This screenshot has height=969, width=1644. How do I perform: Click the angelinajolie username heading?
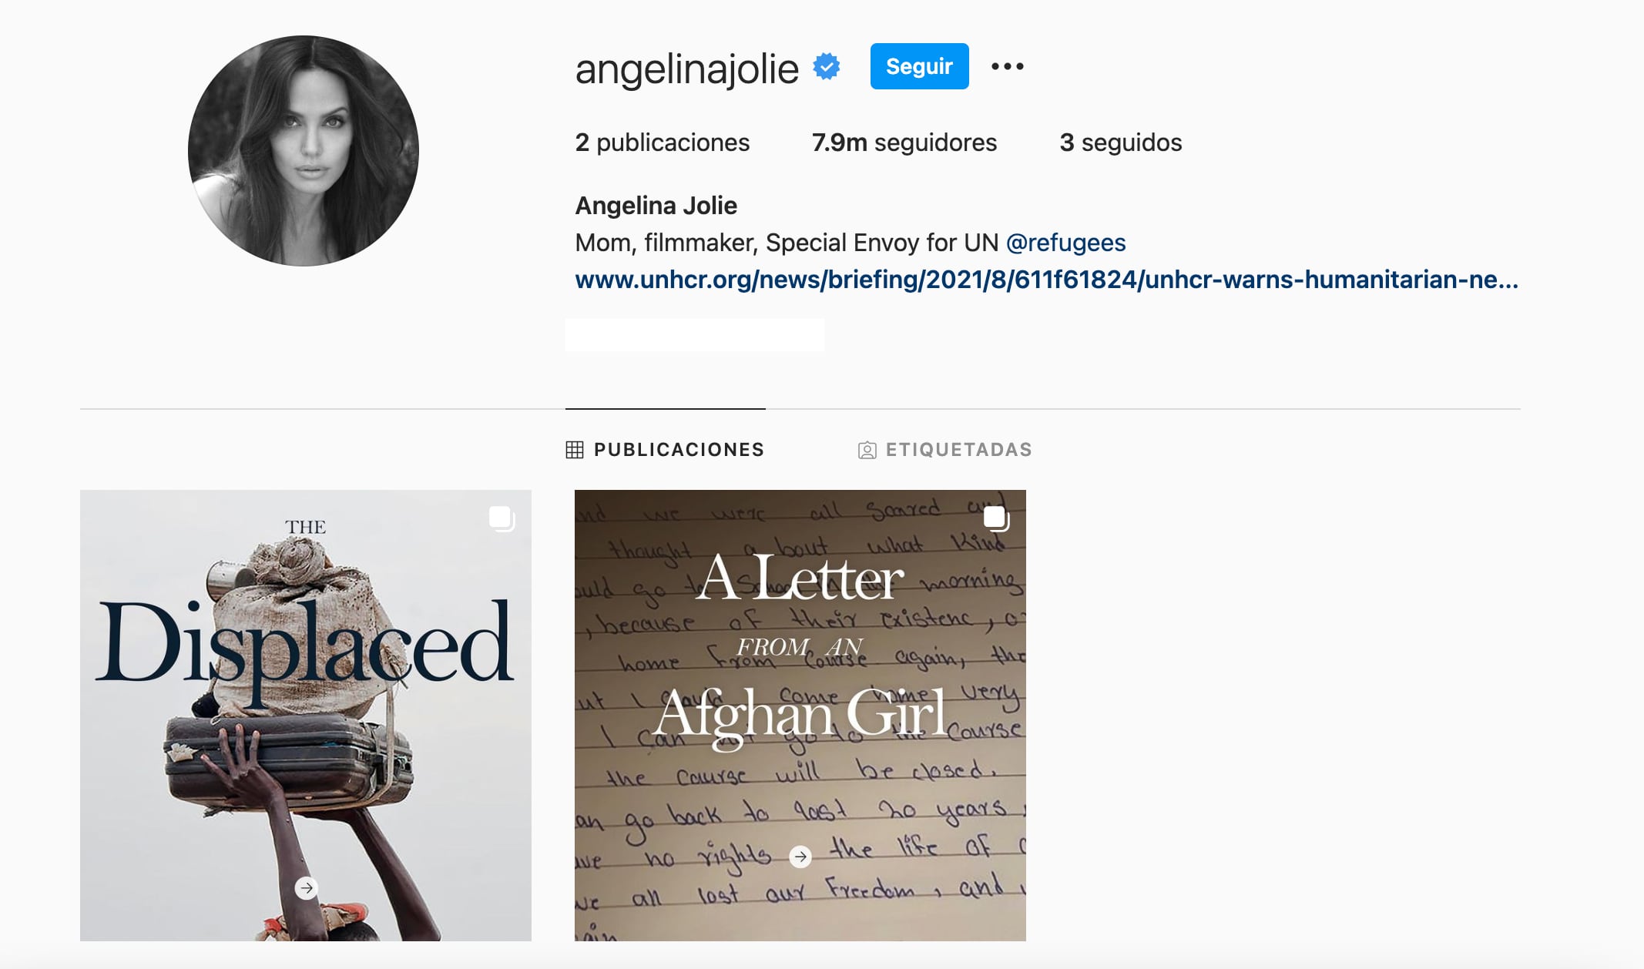point(686,69)
